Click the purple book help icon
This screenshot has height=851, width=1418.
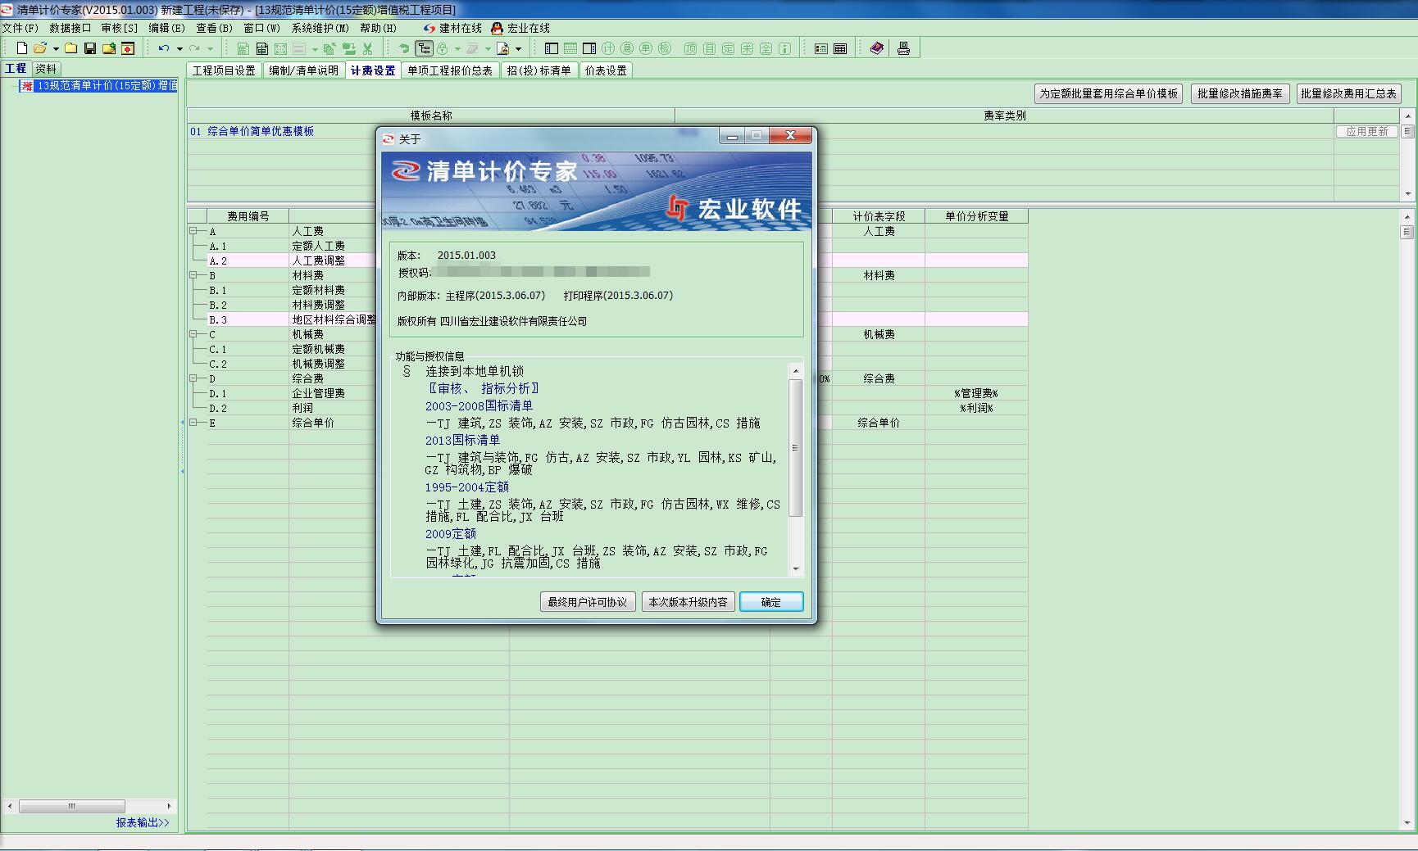click(x=877, y=48)
